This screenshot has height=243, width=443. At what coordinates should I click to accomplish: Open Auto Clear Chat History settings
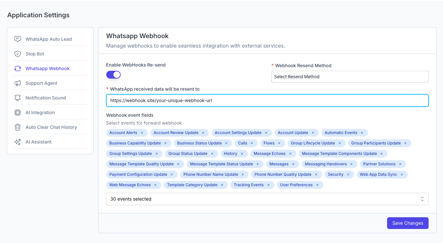click(x=50, y=127)
